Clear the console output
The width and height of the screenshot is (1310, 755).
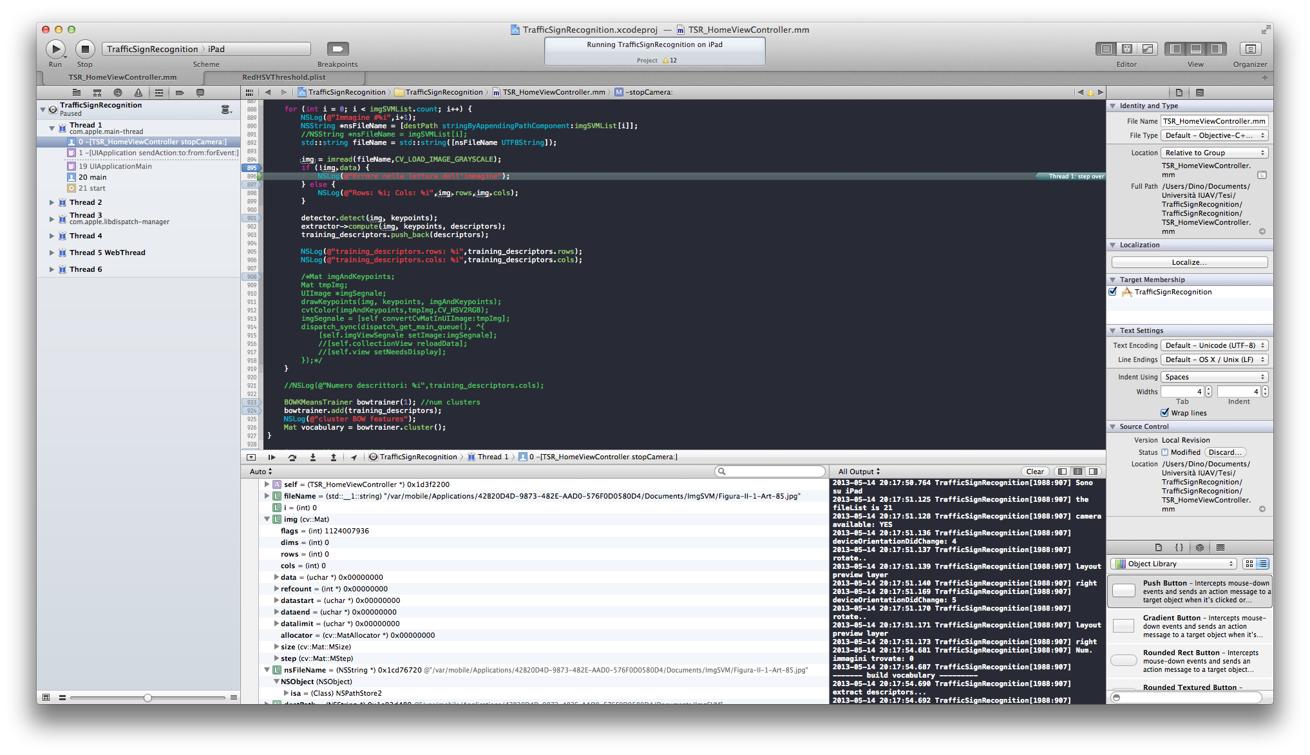(x=1035, y=472)
